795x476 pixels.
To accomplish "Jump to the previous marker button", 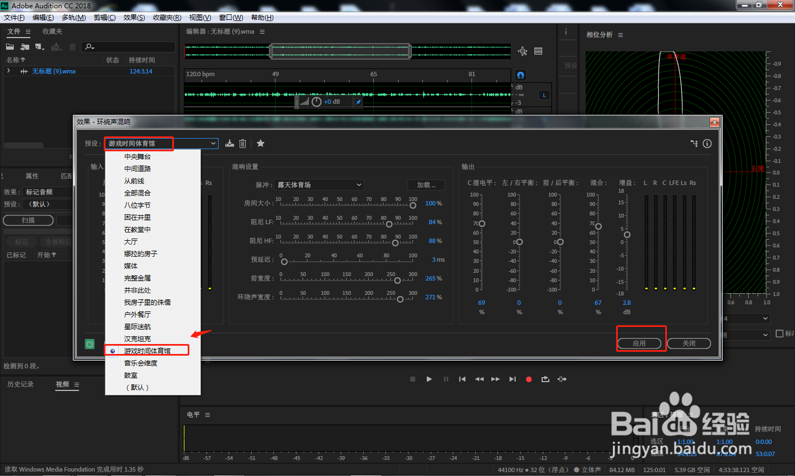I will coord(463,379).
